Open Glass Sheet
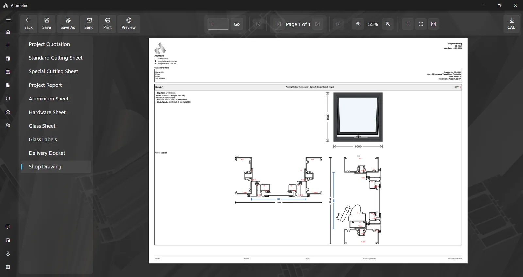Screen dimensions: 523x277 [x=56, y=126]
